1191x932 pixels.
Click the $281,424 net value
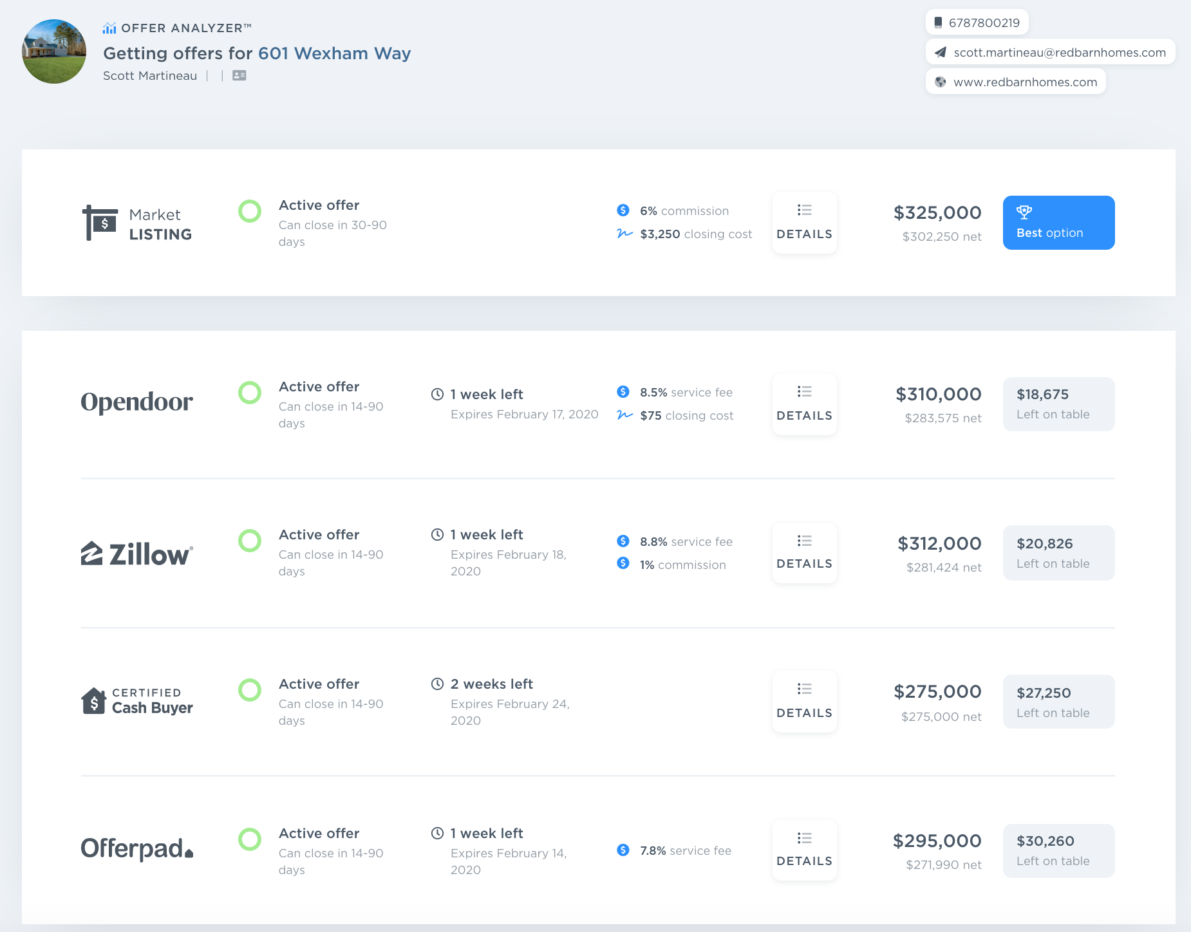(944, 567)
